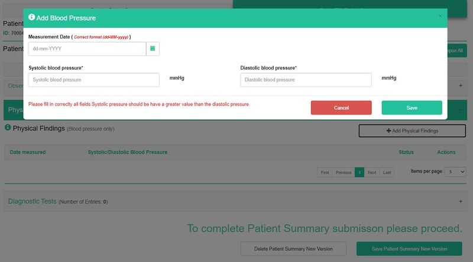This screenshot has height=262, width=473.
Task: Open the Items per page dropdown
Action: tap(455, 171)
